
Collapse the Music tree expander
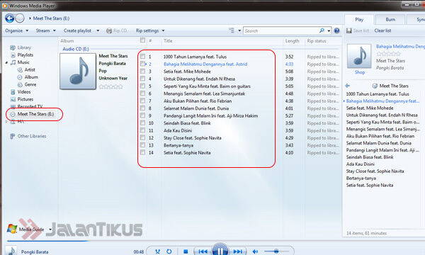[x=6, y=62]
